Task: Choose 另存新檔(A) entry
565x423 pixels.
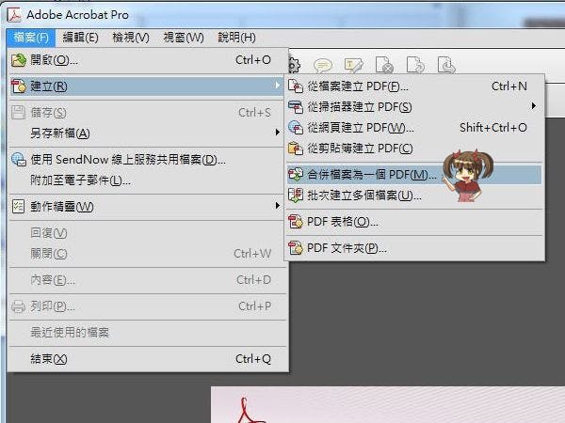Action: pos(148,133)
